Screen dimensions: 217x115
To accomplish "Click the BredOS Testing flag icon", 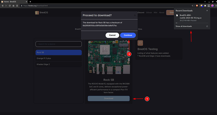I will pyautogui.click(x=140, y=43).
